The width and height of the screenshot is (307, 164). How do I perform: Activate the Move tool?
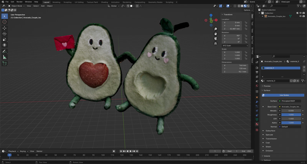[x=4, y=28]
